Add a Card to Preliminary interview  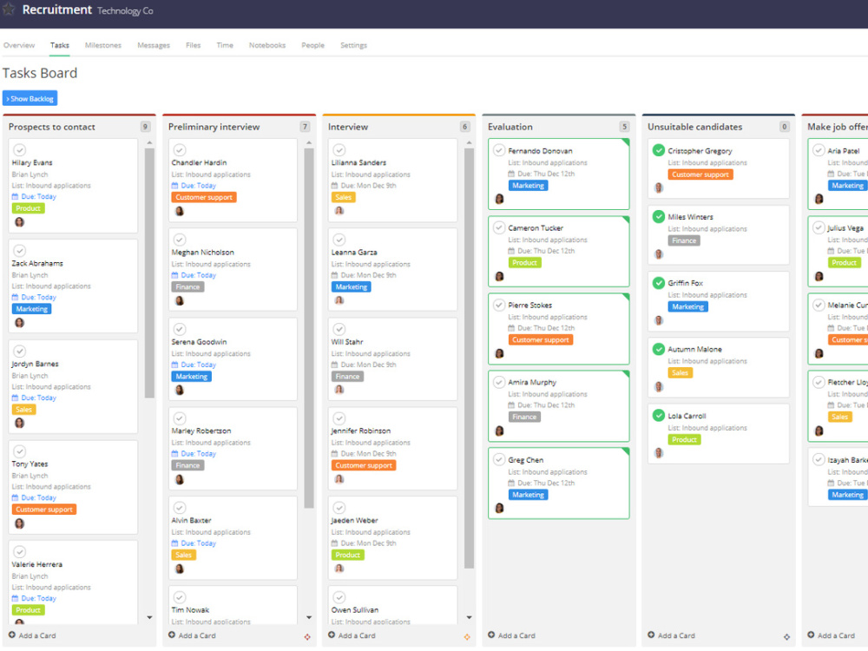coord(192,635)
